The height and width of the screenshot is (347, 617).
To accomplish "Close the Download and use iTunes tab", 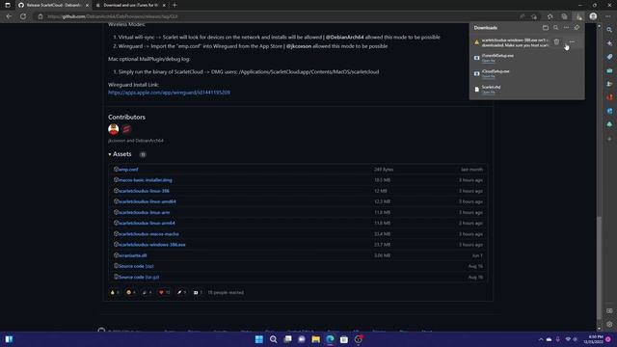I will click(164, 5).
